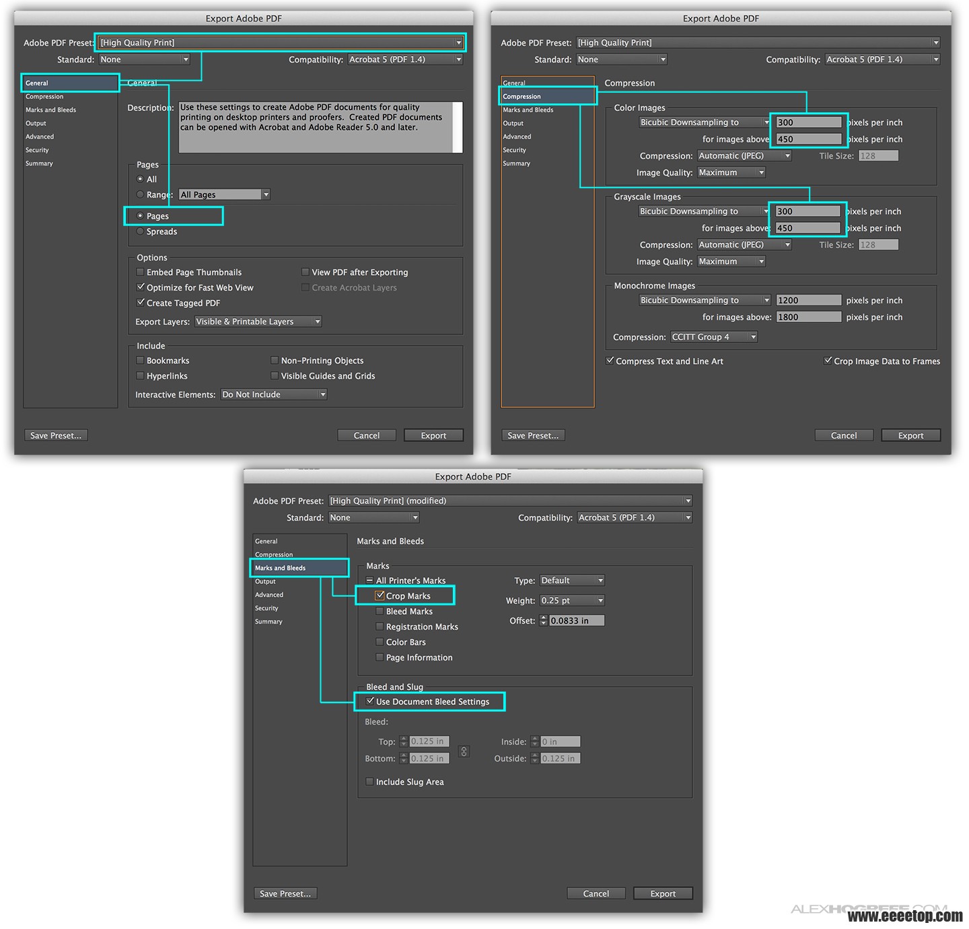Image resolution: width=969 pixels, height=929 pixels.
Task: Select Output in the Compression dialog sidebar
Action: click(x=513, y=123)
